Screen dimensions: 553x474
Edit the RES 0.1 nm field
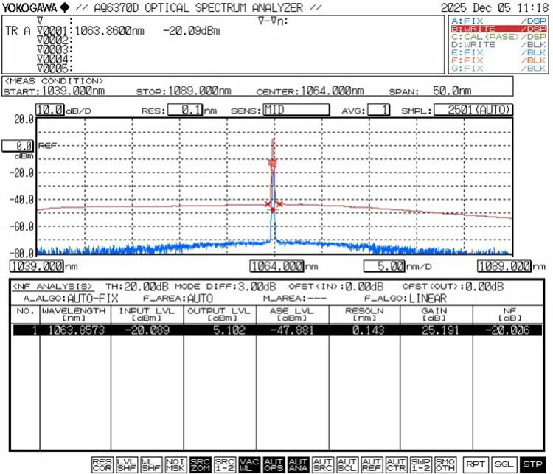(x=186, y=110)
